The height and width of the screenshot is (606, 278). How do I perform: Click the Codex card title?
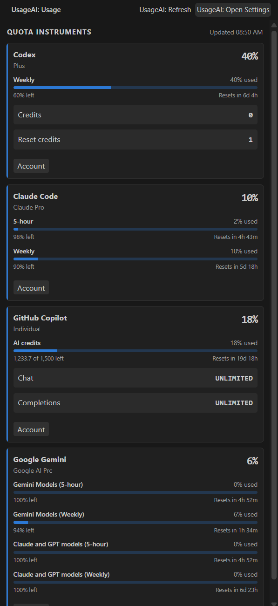[24, 55]
